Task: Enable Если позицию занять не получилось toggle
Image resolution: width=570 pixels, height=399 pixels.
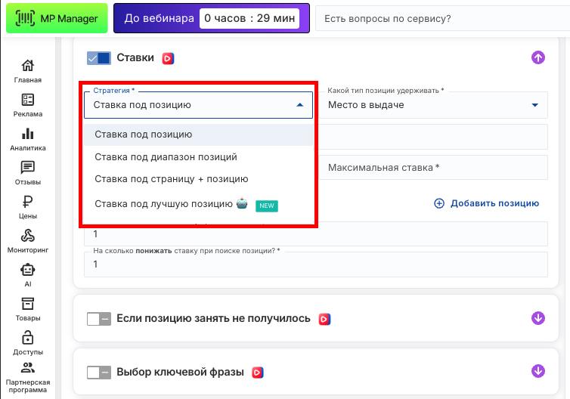Action: (99, 319)
